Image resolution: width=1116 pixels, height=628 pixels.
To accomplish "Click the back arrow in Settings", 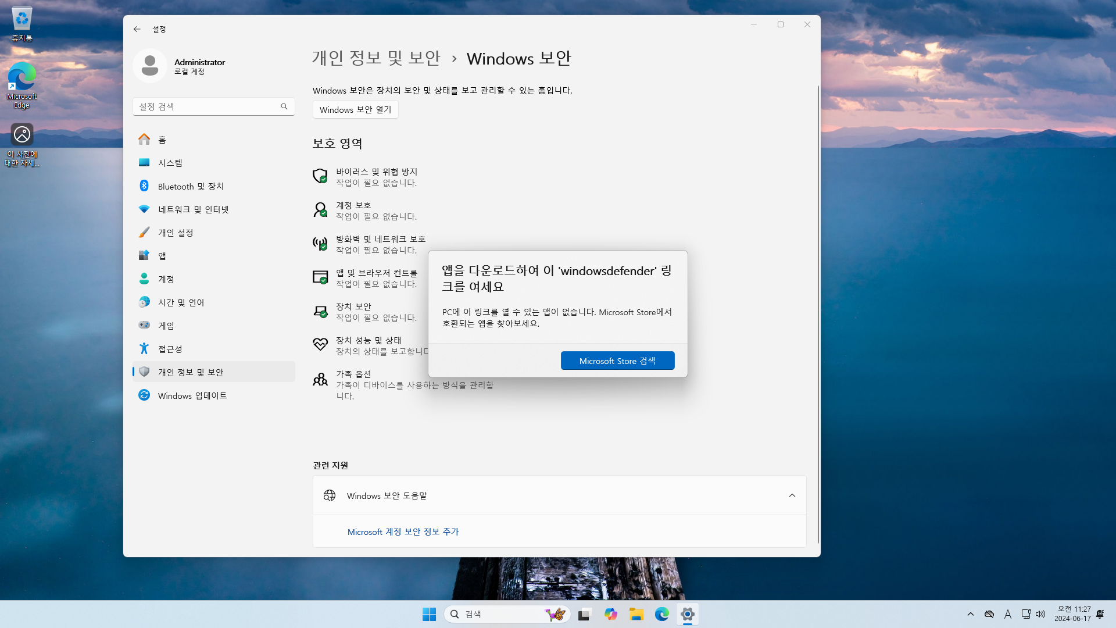I will pos(137,29).
